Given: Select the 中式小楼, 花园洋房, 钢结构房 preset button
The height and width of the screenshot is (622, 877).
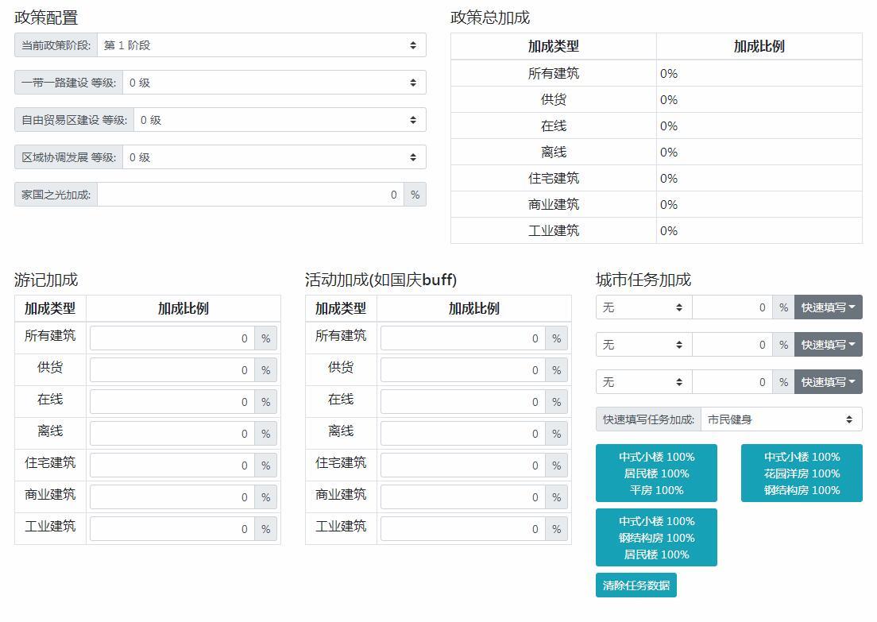Looking at the screenshot, I should pyautogui.click(x=802, y=473).
